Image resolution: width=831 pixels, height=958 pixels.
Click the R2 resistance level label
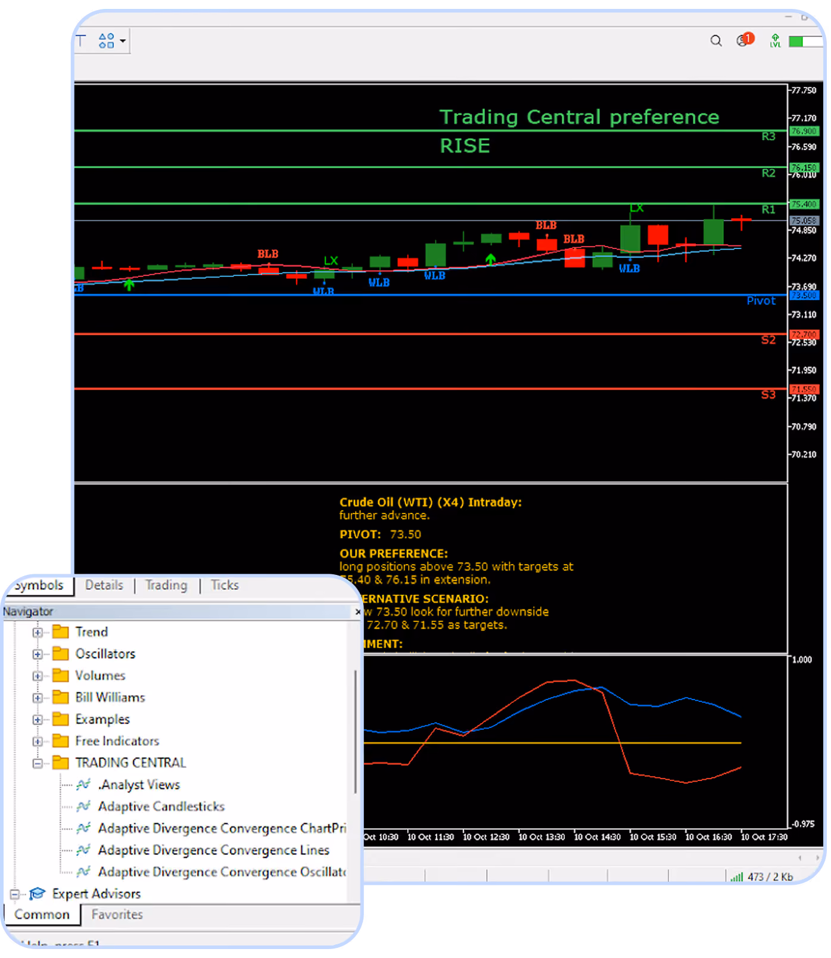pyautogui.click(x=768, y=173)
